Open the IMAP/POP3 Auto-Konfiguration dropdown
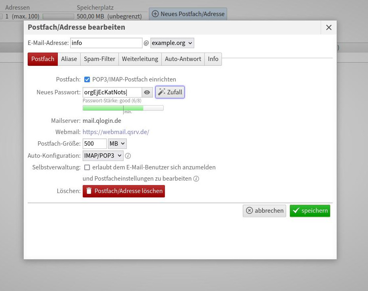The height and width of the screenshot is (291, 368). pyautogui.click(x=103, y=155)
